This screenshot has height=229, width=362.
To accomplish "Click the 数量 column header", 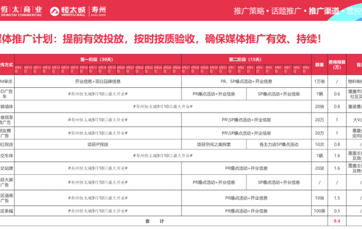I will (319, 65).
